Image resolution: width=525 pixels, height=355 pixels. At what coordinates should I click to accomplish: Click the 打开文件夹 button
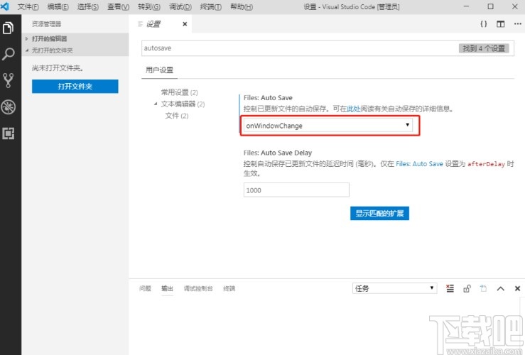(75, 87)
